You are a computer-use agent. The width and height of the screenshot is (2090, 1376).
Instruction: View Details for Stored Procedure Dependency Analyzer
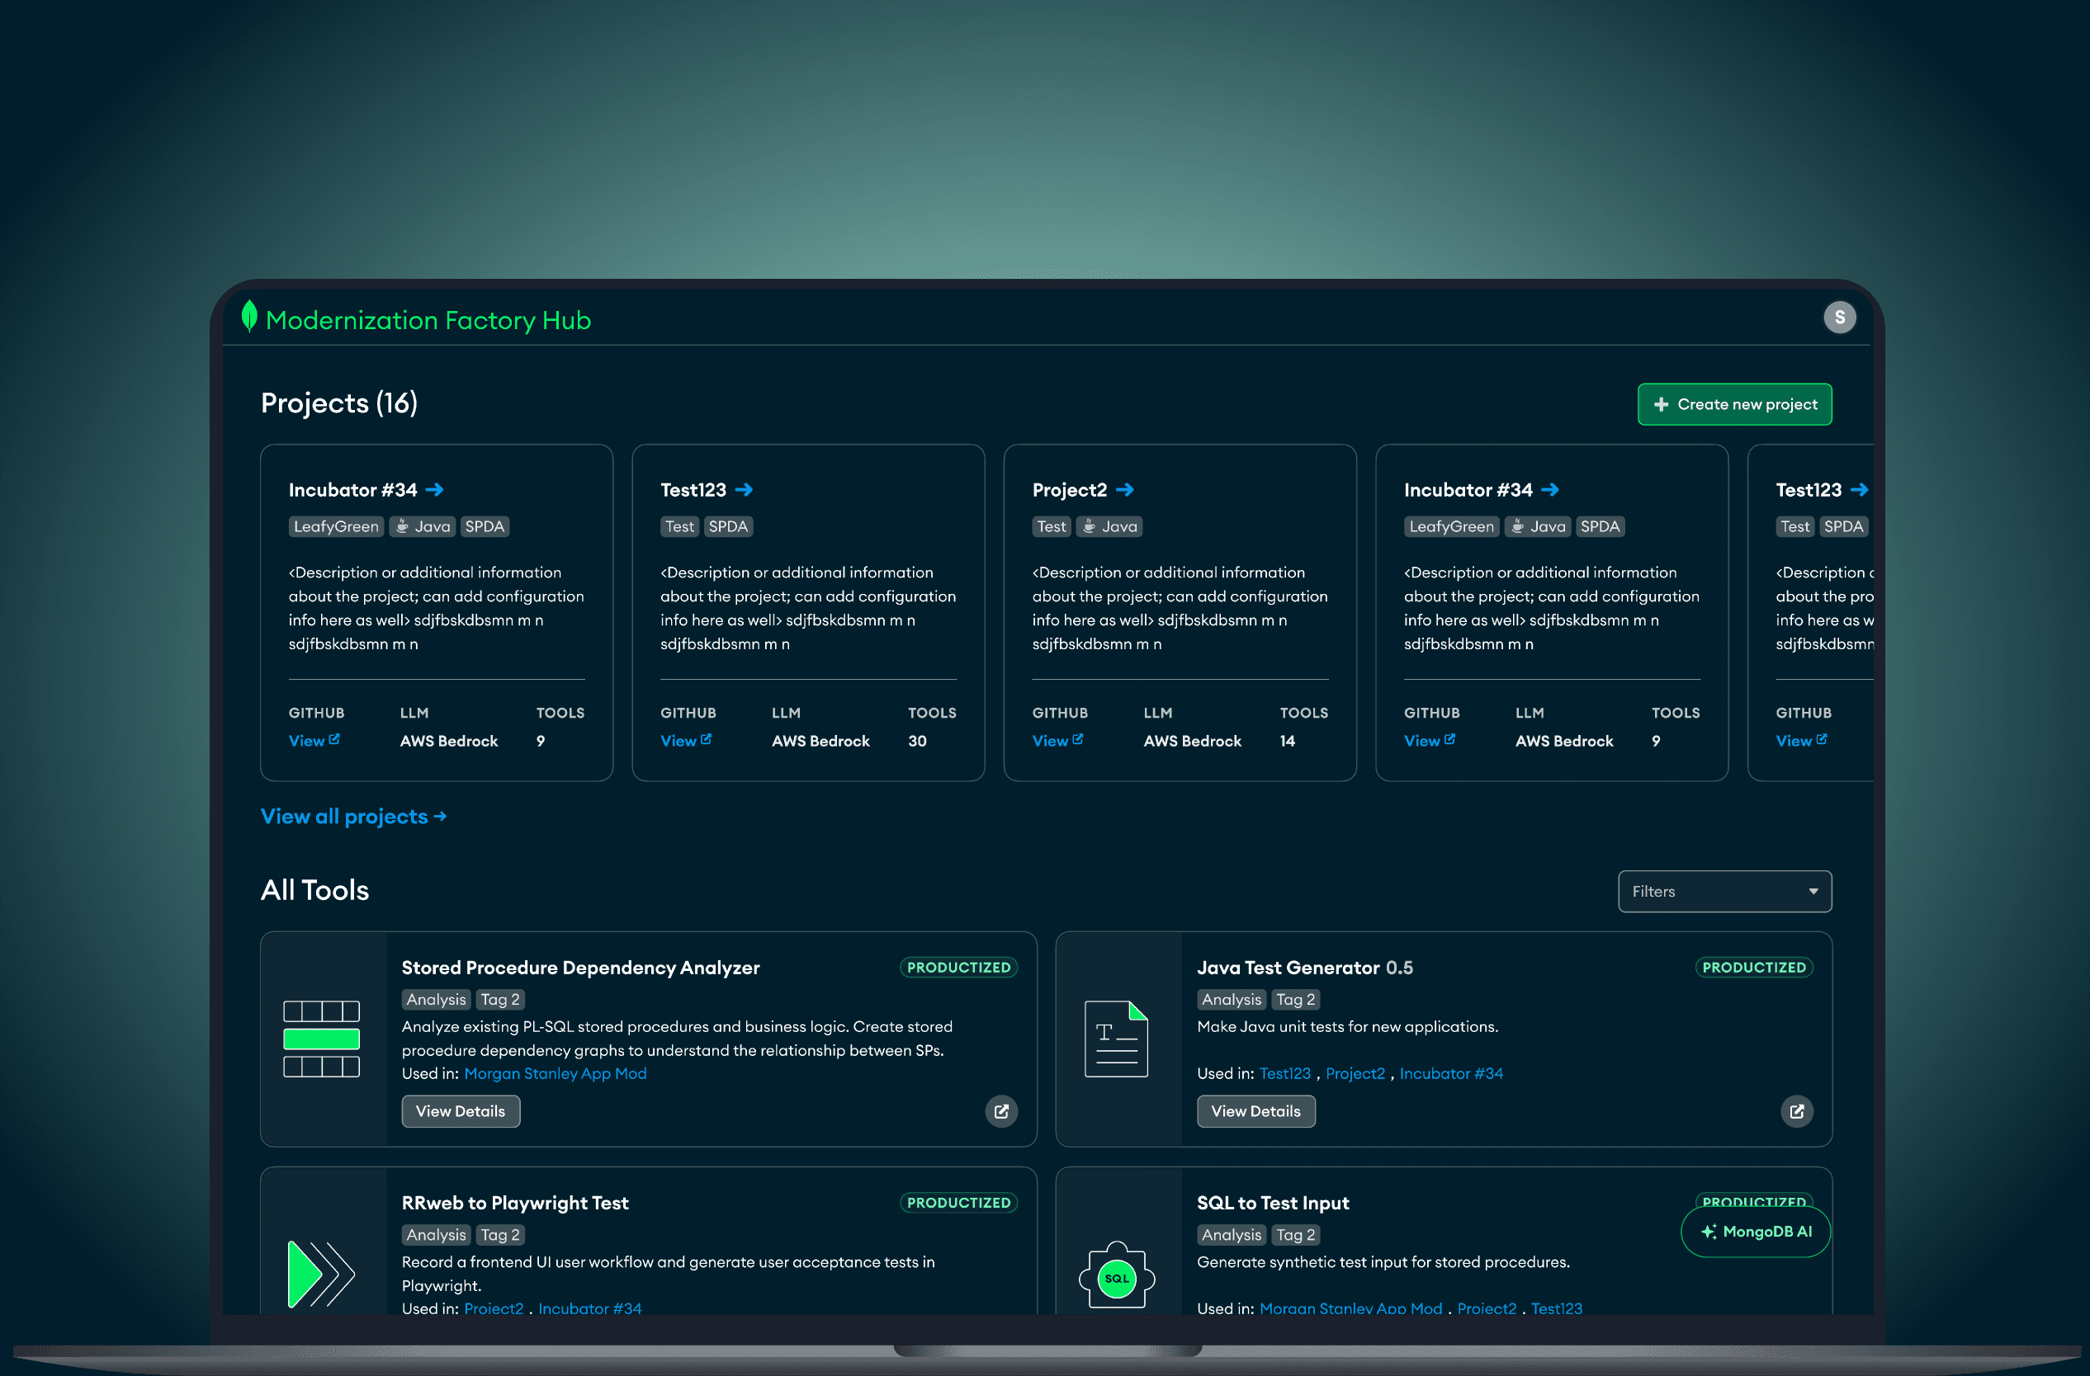tap(460, 1111)
